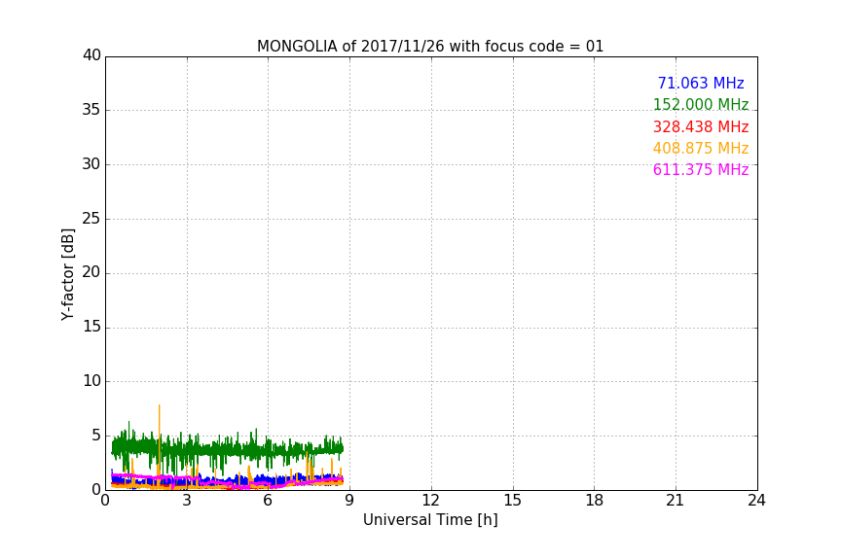841x560 pixels.
Task: Select the magenta 611.375 MHz legend label
Action: 701,169
